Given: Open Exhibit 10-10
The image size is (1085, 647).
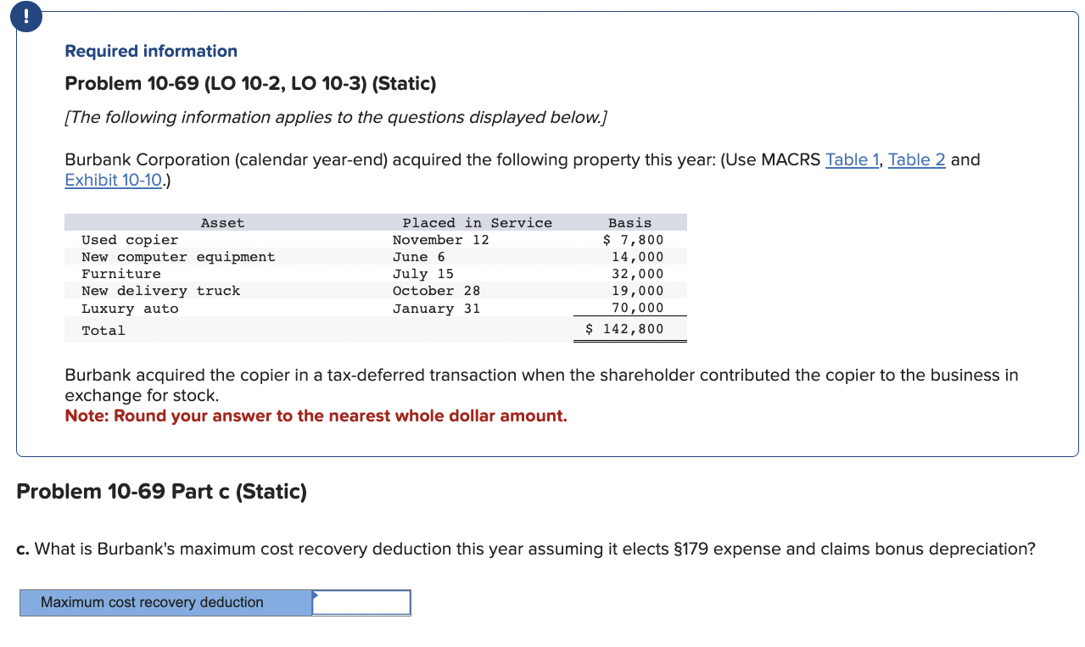Looking at the screenshot, I should pos(112,180).
